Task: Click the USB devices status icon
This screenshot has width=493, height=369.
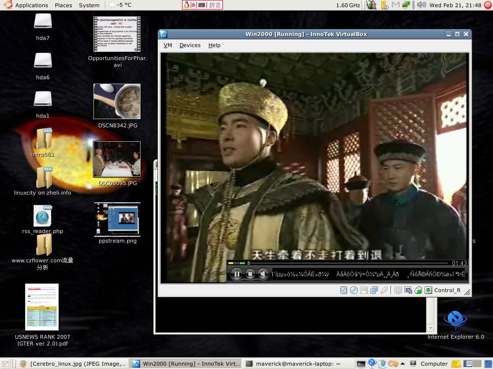Action: point(384,290)
